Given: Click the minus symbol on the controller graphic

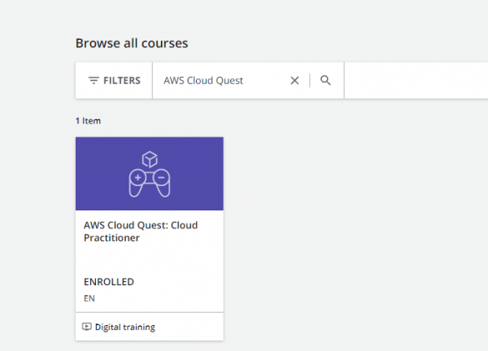Looking at the screenshot, I should click(x=161, y=176).
